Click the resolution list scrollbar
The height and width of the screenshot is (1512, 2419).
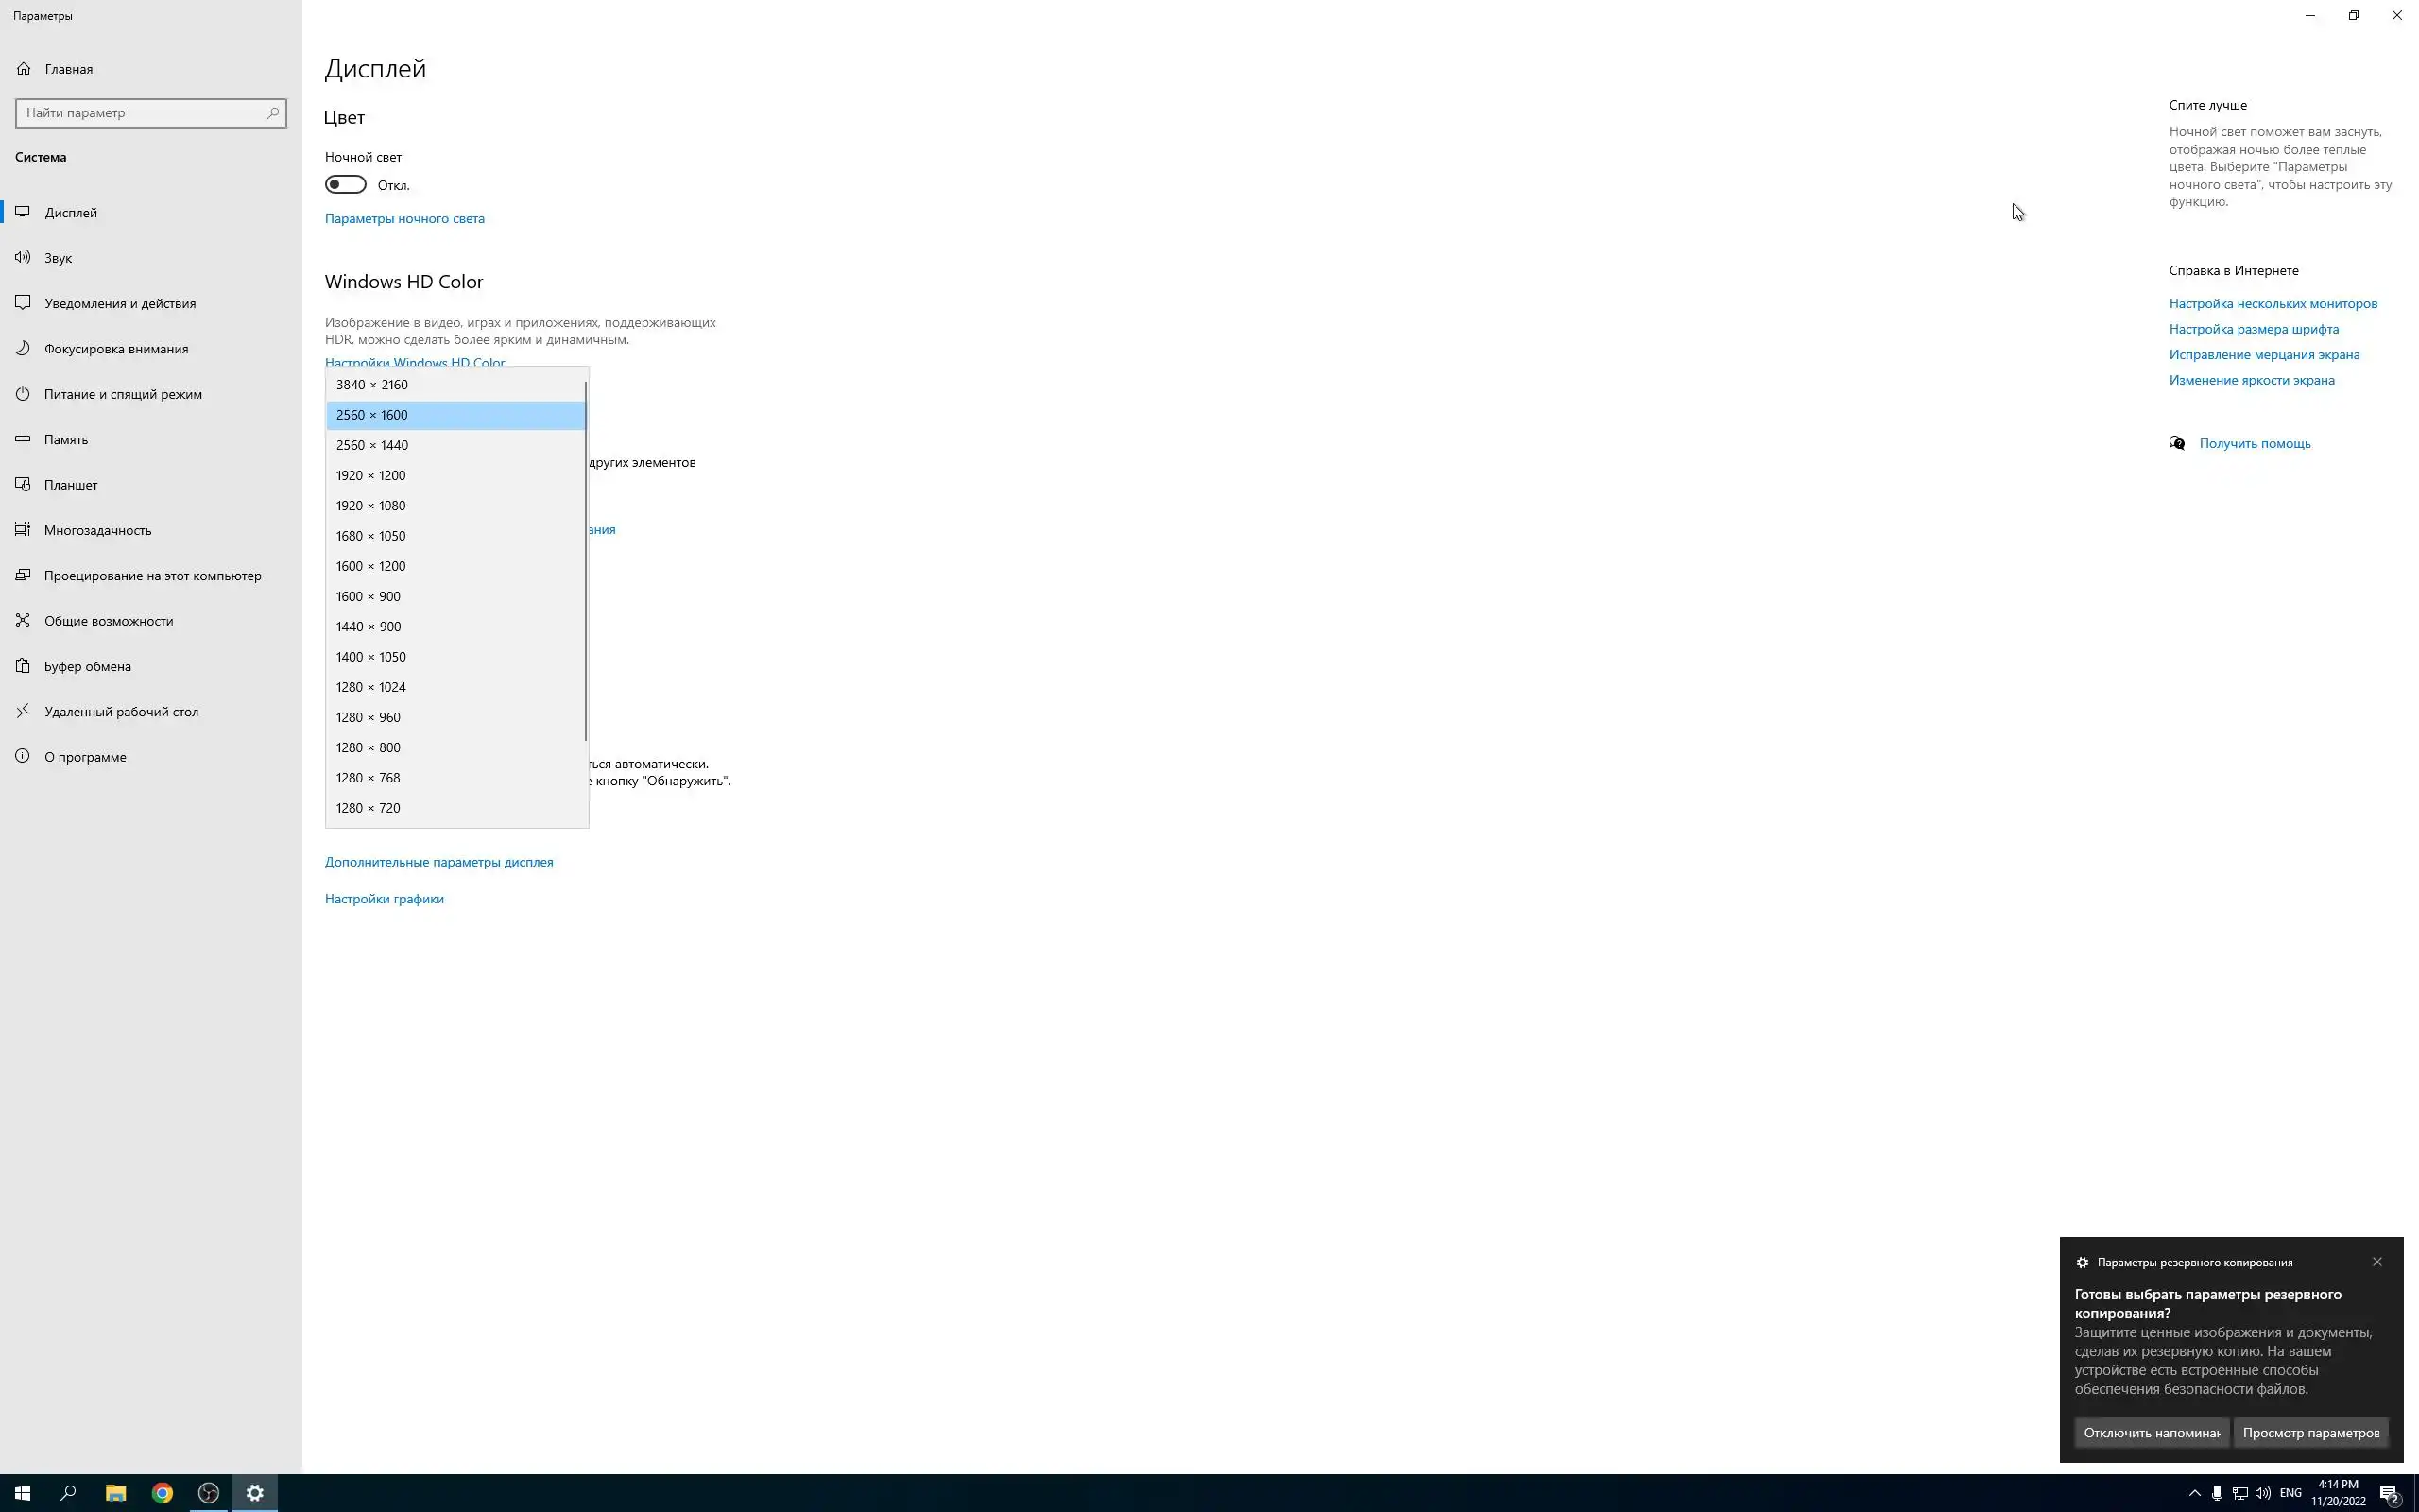(586, 560)
